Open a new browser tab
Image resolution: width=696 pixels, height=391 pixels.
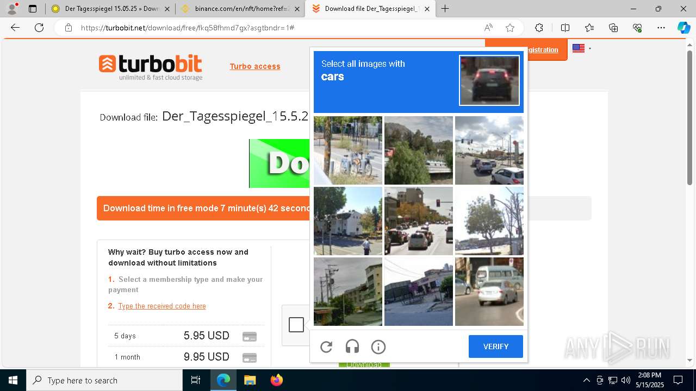445,9
